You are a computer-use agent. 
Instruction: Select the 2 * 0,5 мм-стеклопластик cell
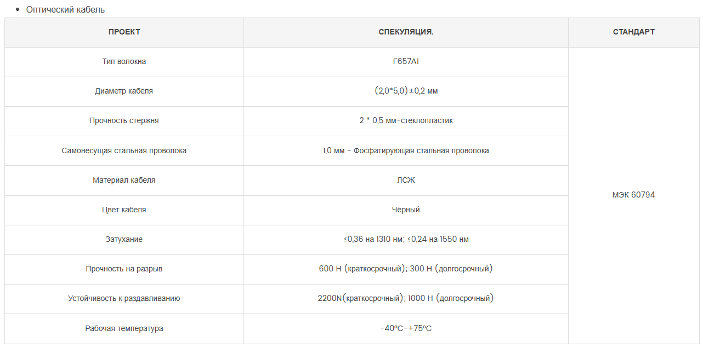pyautogui.click(x=406, y=121)
